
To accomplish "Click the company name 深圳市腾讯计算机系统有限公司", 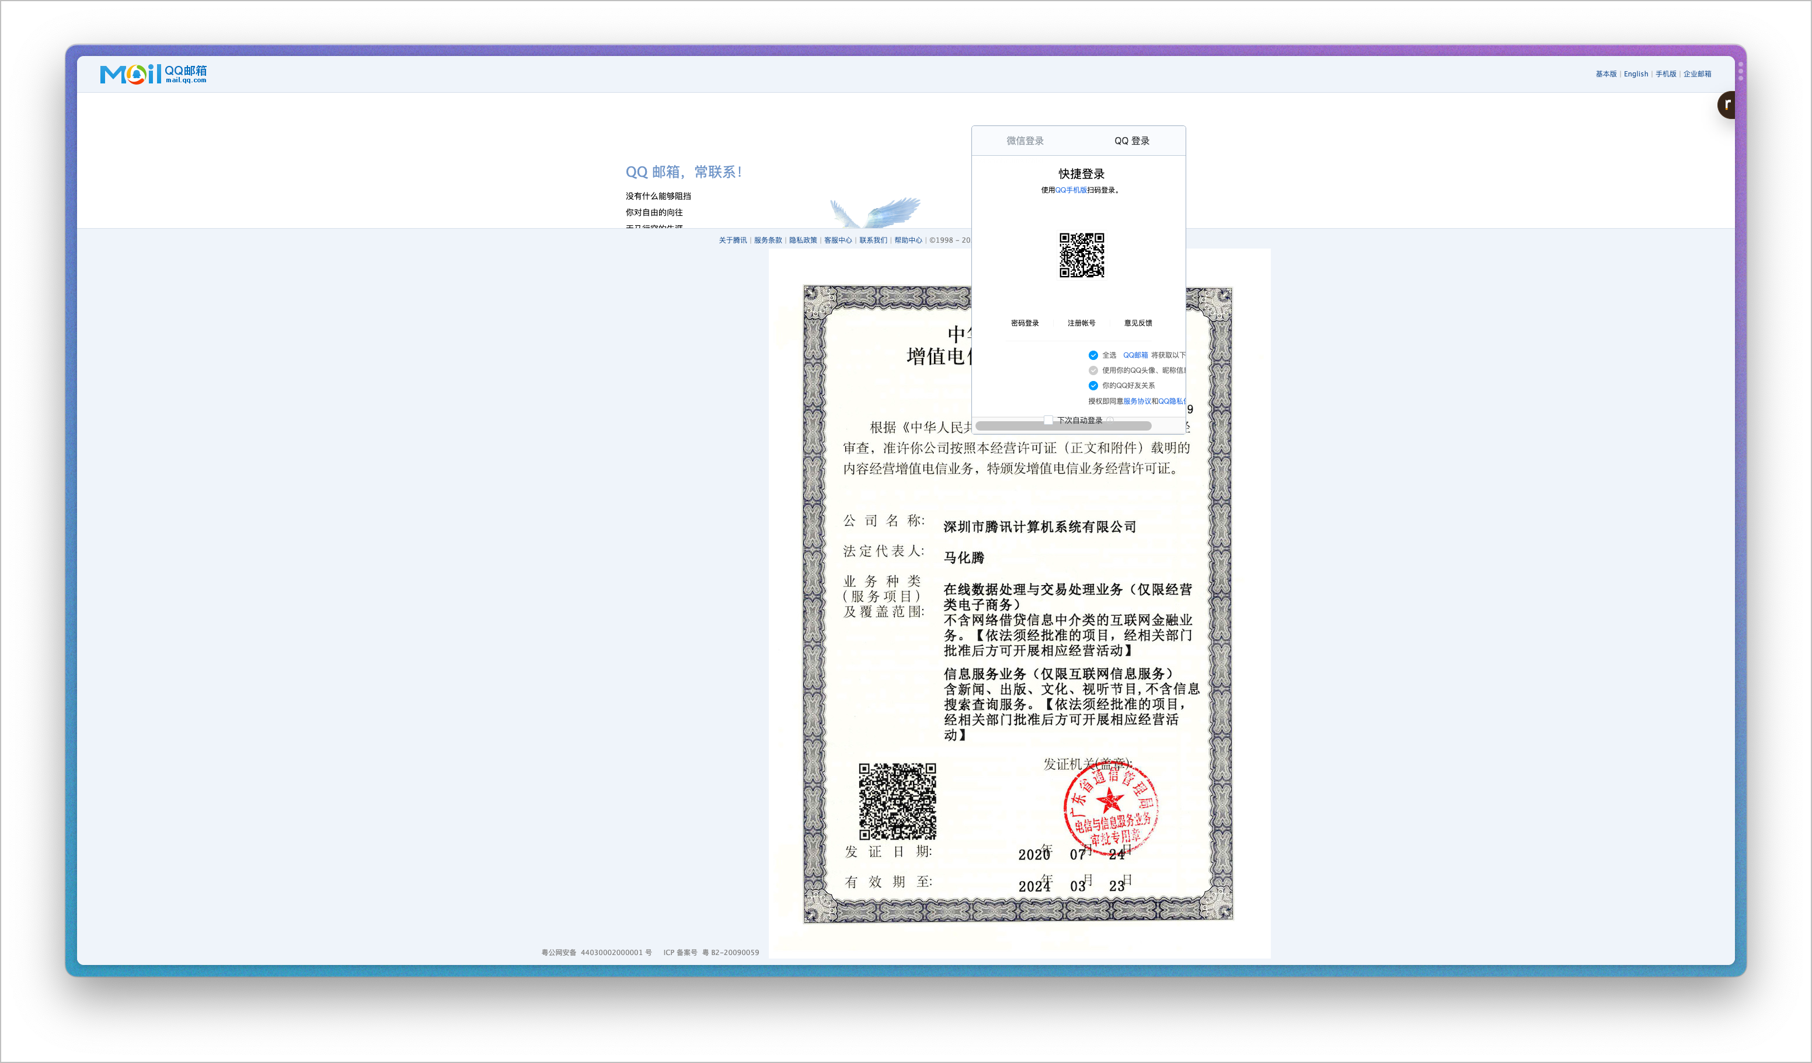I will (x=1040, y=527).
